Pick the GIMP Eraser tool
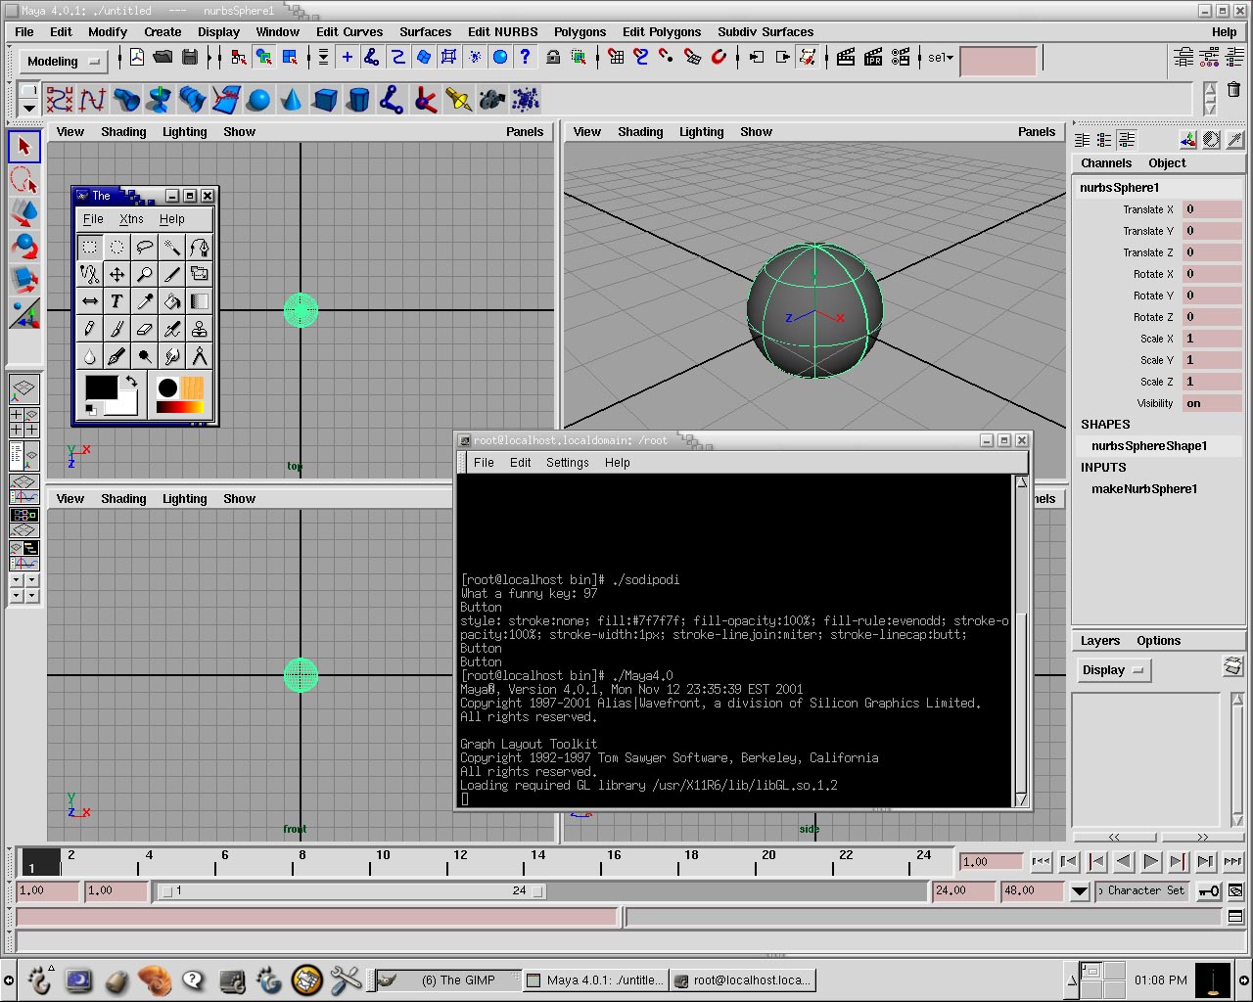 pyautogui.click(x=145, y=329)
